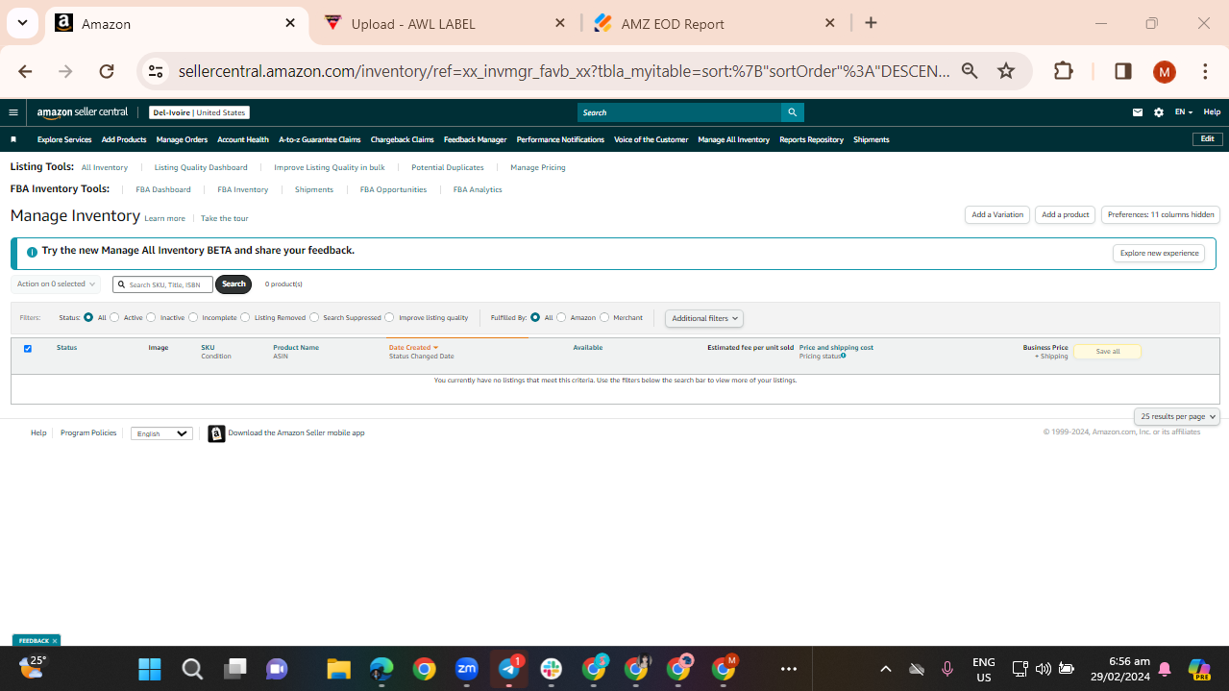Go back with the browser back arrow
The image size is (1229, 691).
click(x=26, y=71)
